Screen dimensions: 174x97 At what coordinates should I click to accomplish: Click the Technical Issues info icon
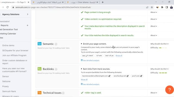[x=63, y=93]
